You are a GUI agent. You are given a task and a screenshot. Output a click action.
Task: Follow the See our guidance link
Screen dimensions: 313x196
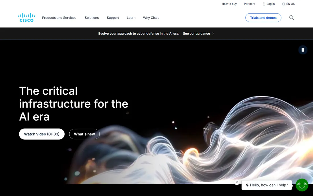[x=196, y=34]
